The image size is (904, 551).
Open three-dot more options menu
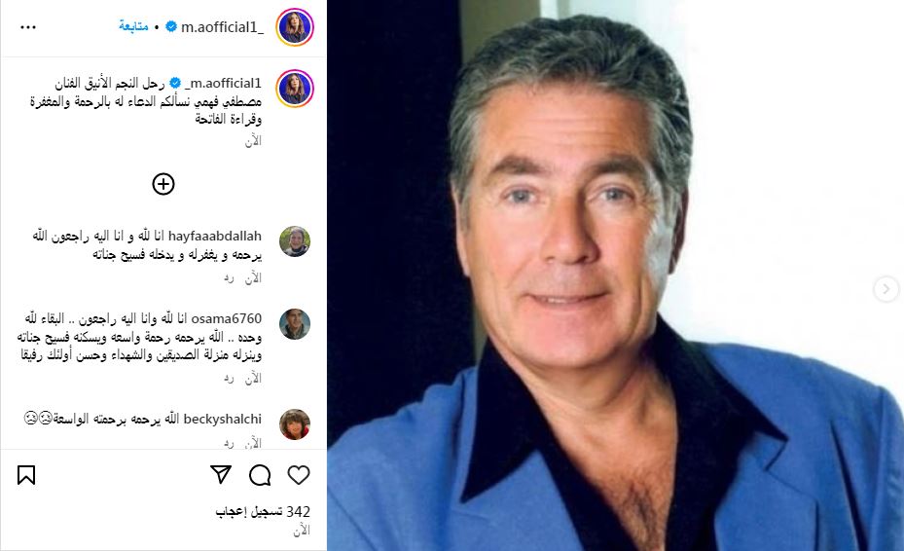click(x=27, y=27)
